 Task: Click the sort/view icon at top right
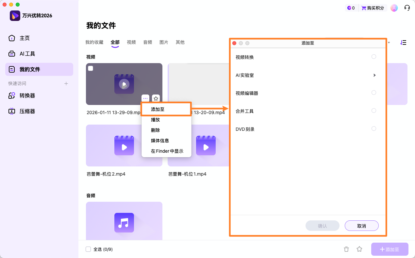point(403,43)
